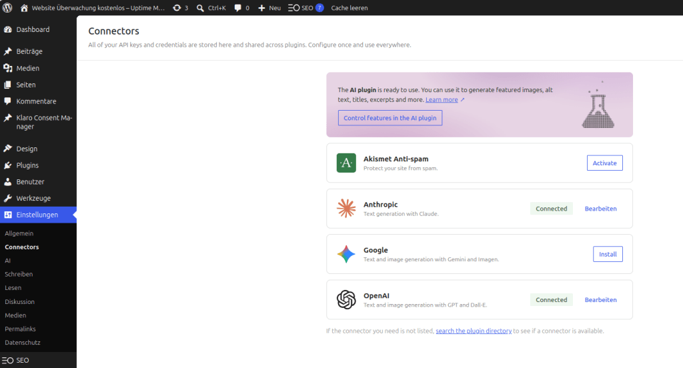
Task: Click the Klaro Consent Manager pin icon
Action: coord(7,117)
